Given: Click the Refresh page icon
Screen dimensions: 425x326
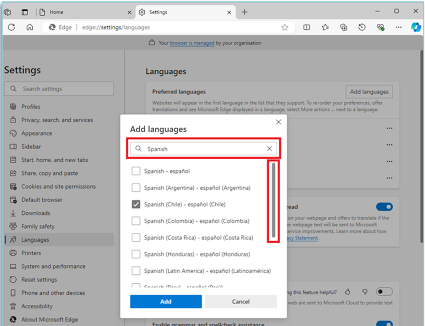Looking at the screenshot, I should pos(11,27).
